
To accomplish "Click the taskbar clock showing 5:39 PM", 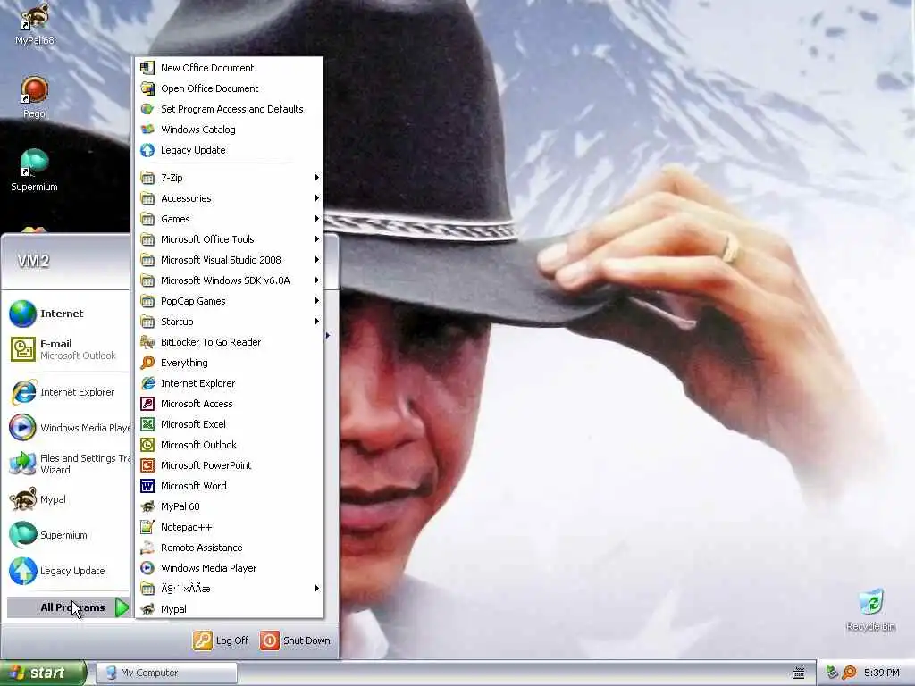I will (x=882, y=673).
